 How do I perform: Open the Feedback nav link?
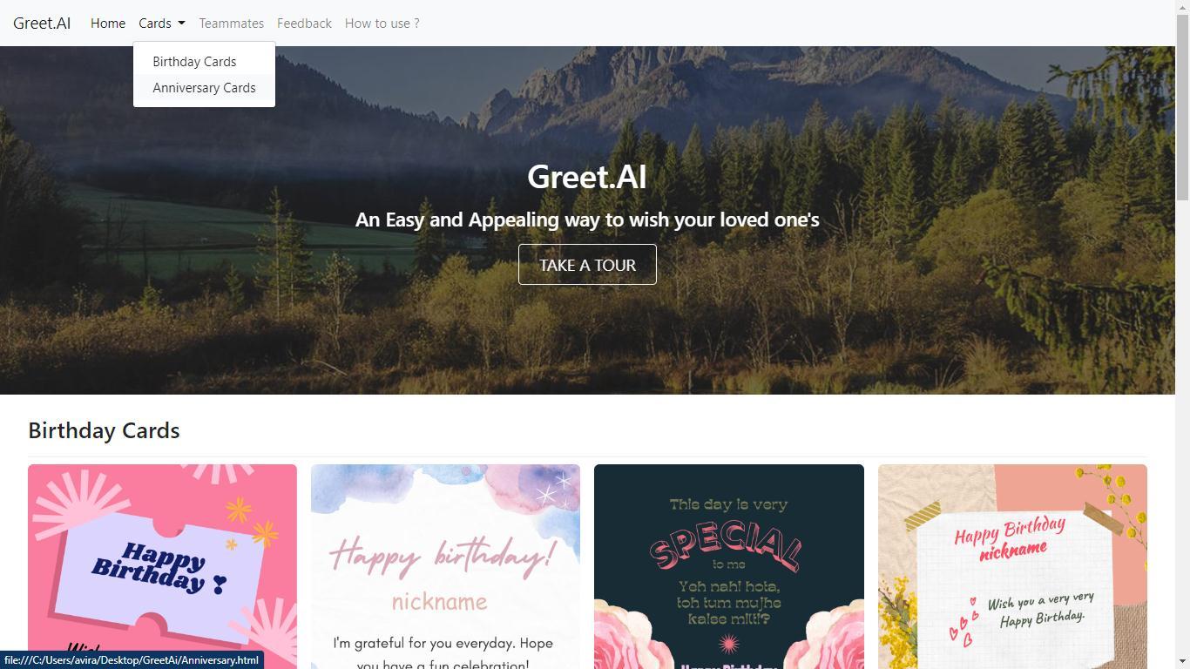[304, 24]
